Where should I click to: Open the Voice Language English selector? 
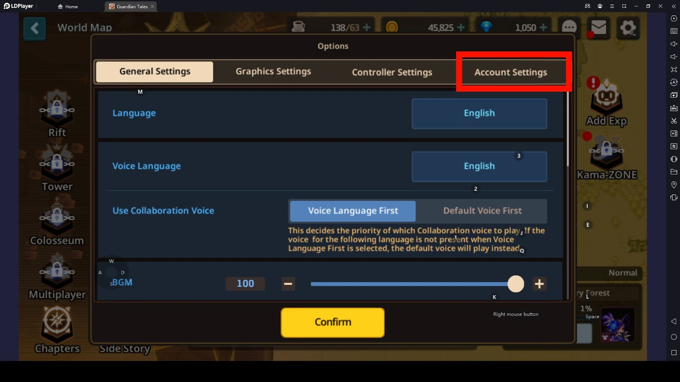click(x=479, y=166)
